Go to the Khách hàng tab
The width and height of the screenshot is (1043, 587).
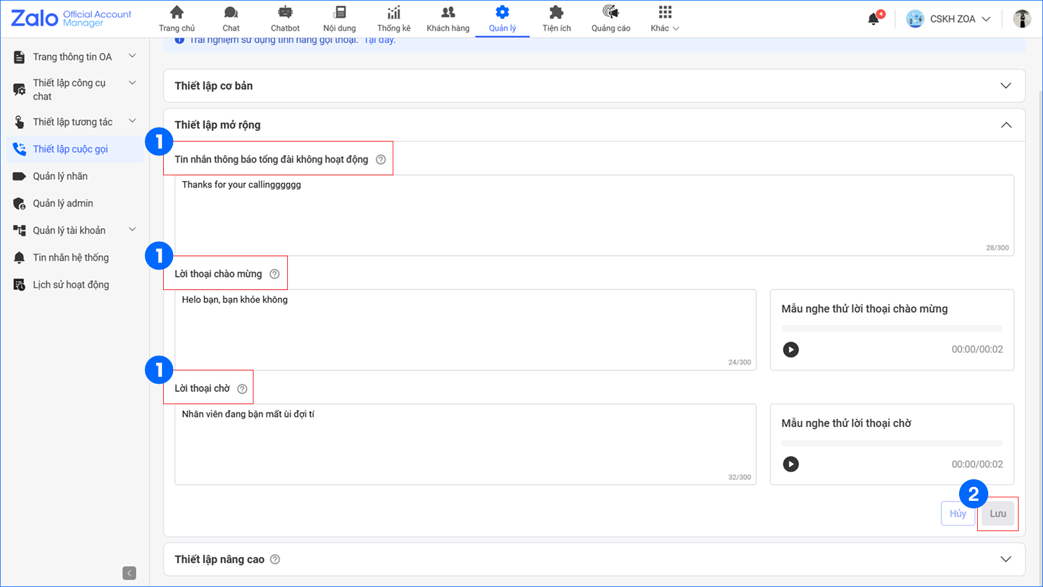point(447,19)
